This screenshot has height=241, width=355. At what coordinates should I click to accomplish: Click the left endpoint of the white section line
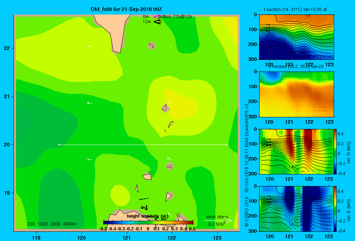59,145
